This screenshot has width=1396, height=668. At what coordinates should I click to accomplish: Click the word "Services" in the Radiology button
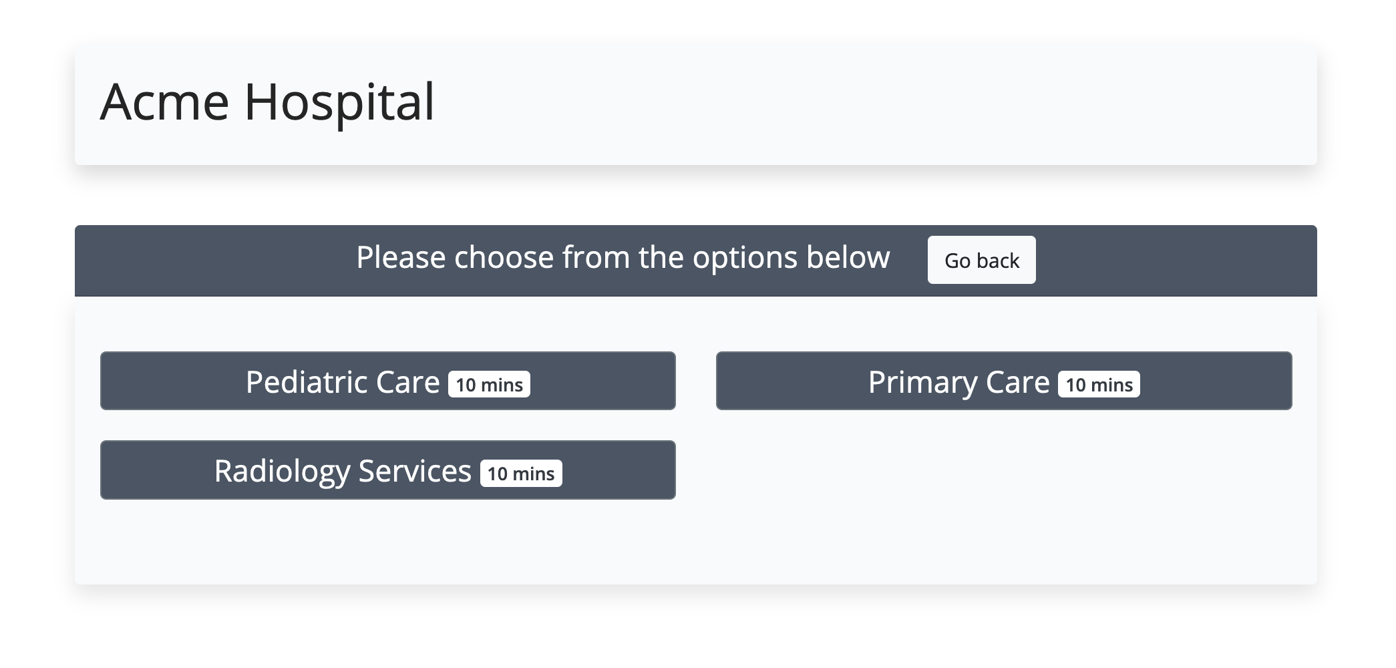(415, 471)
